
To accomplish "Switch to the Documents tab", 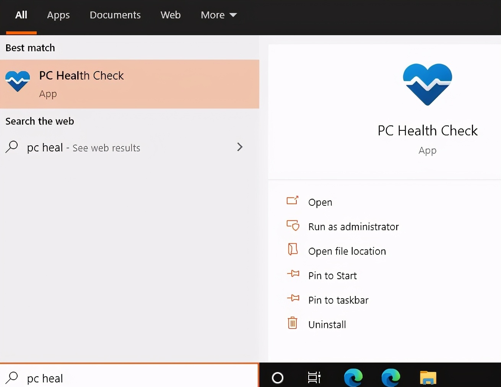I will tap(115, 15).
